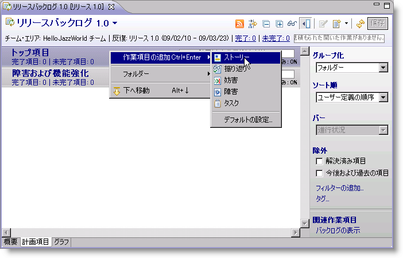This screenshot has width=403, height=258.
Task: Click the 妨害 impediment icon
Action: [218, 81]
